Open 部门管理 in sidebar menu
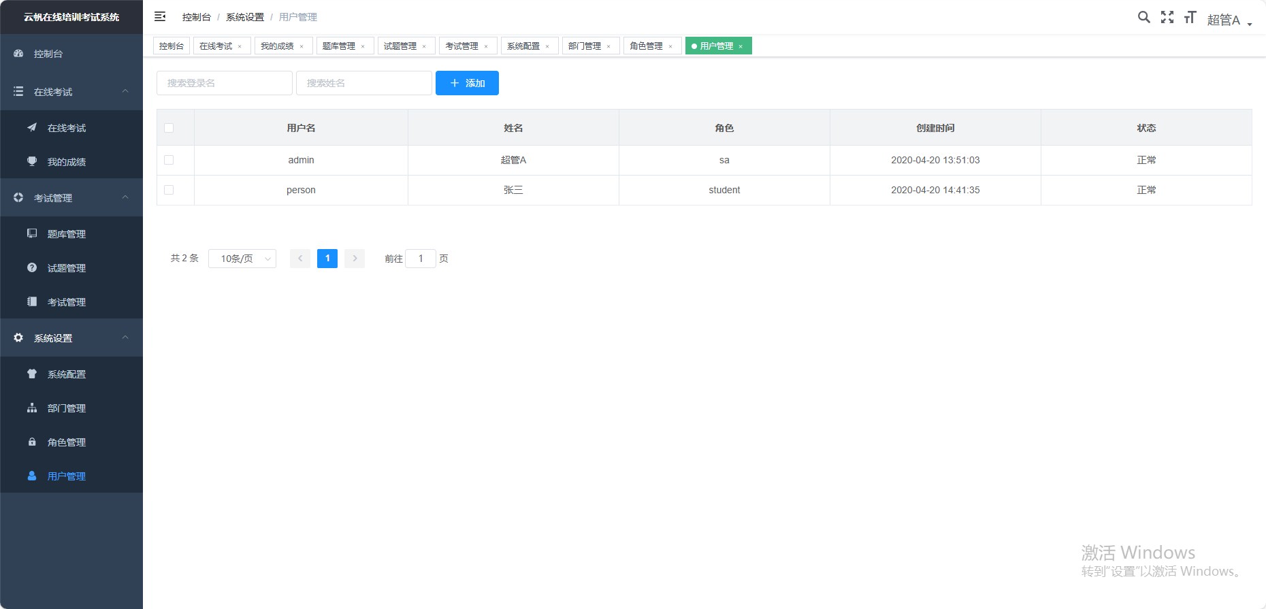The height and width of the screenshot is (609, 1266). click(71, 408)
